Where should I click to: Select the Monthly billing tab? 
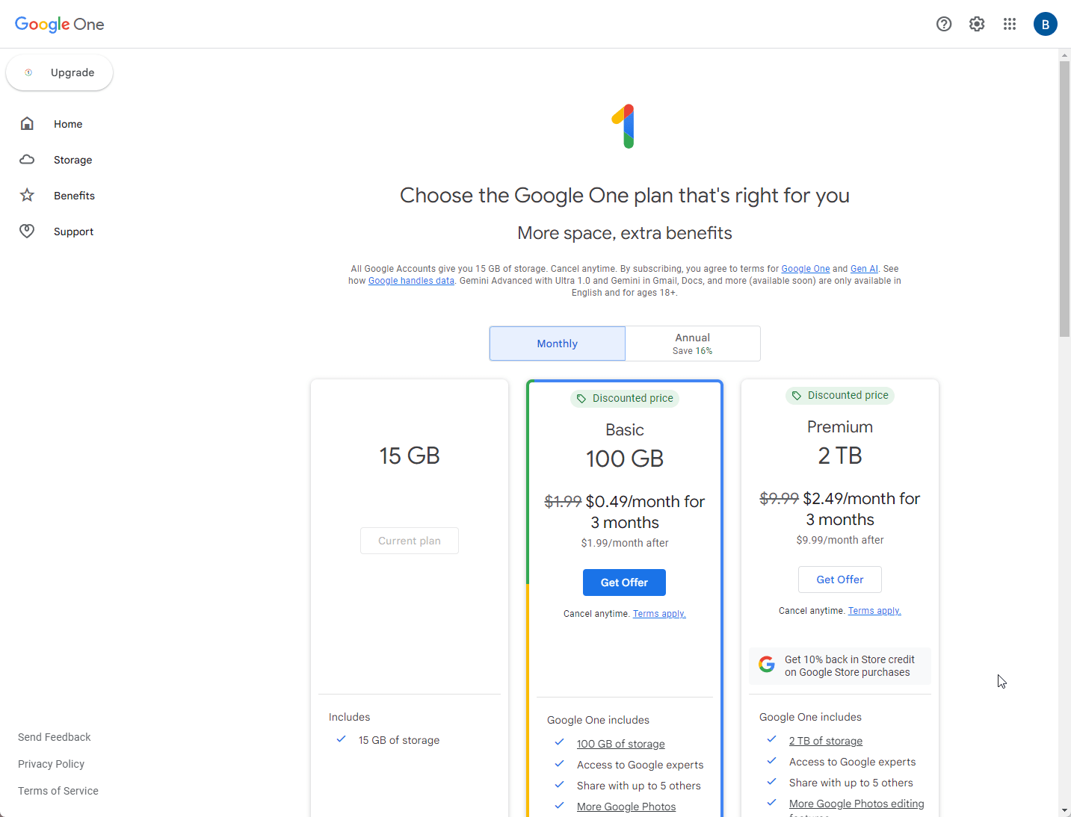point(557,343)
